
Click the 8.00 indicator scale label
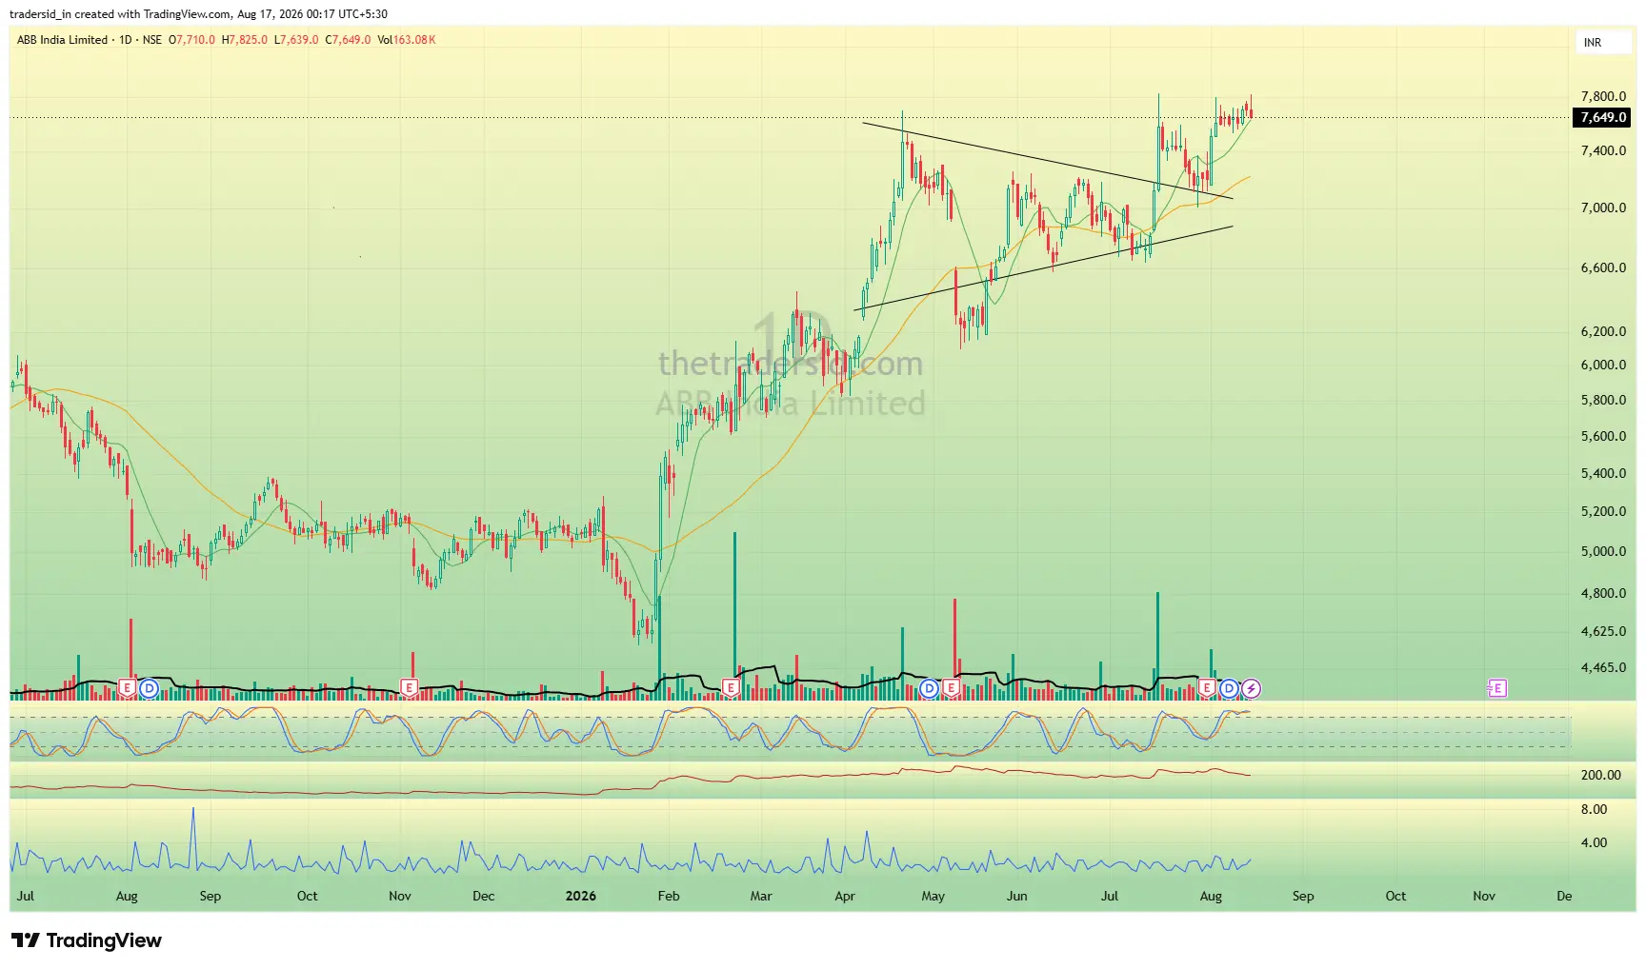click(1594, 809)
